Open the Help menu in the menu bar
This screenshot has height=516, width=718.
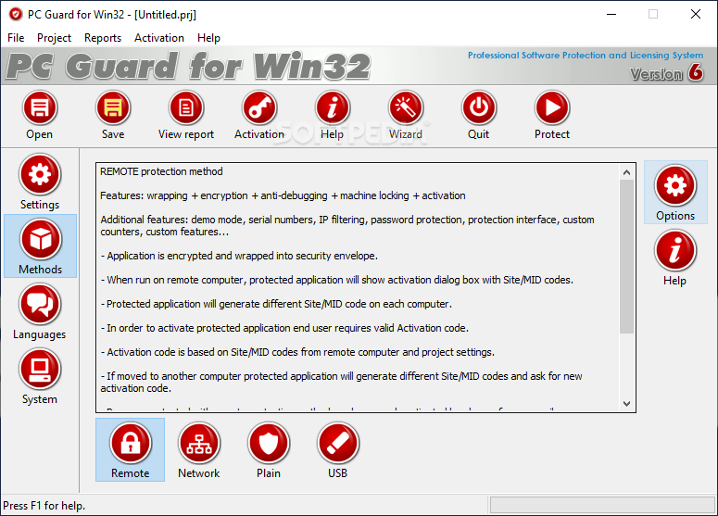pyautogui.click(x=208, y=38)
